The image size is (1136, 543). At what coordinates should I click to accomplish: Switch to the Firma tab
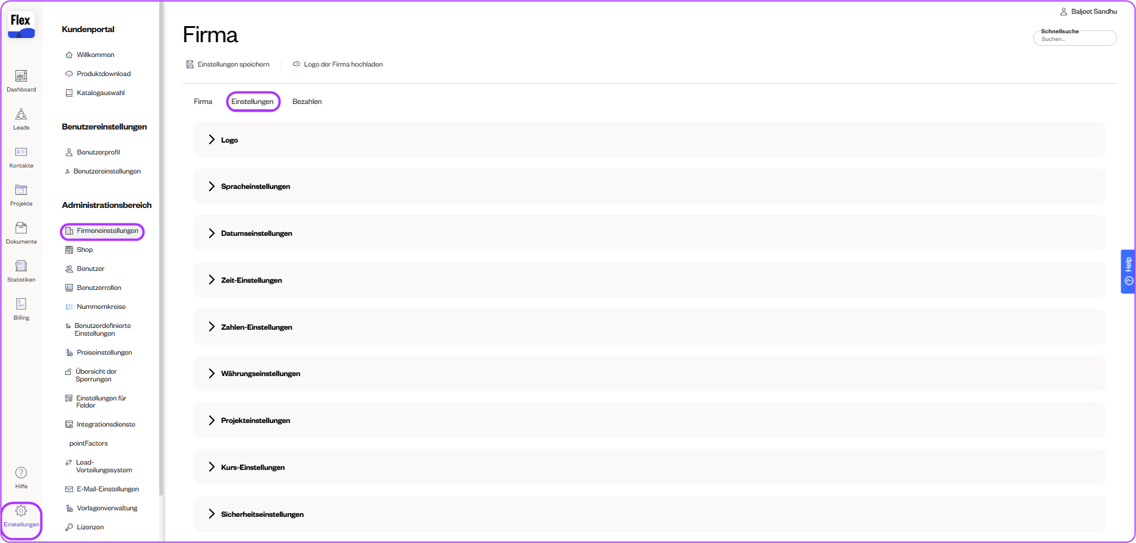coord(203,102)
